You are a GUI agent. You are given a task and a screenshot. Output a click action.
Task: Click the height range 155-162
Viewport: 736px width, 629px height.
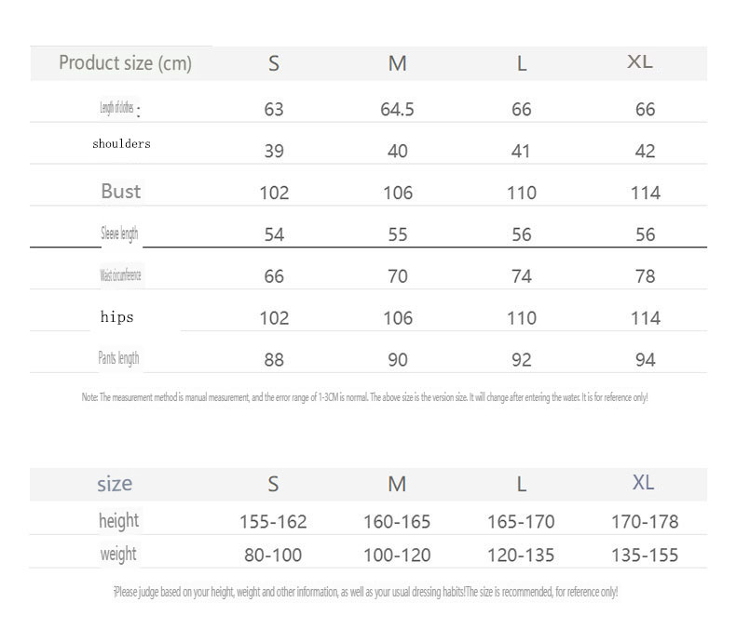[273, 522]
